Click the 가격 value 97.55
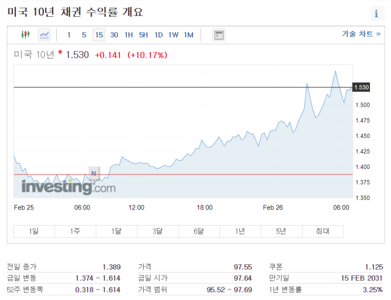391x300 pixels. point(243,267)
